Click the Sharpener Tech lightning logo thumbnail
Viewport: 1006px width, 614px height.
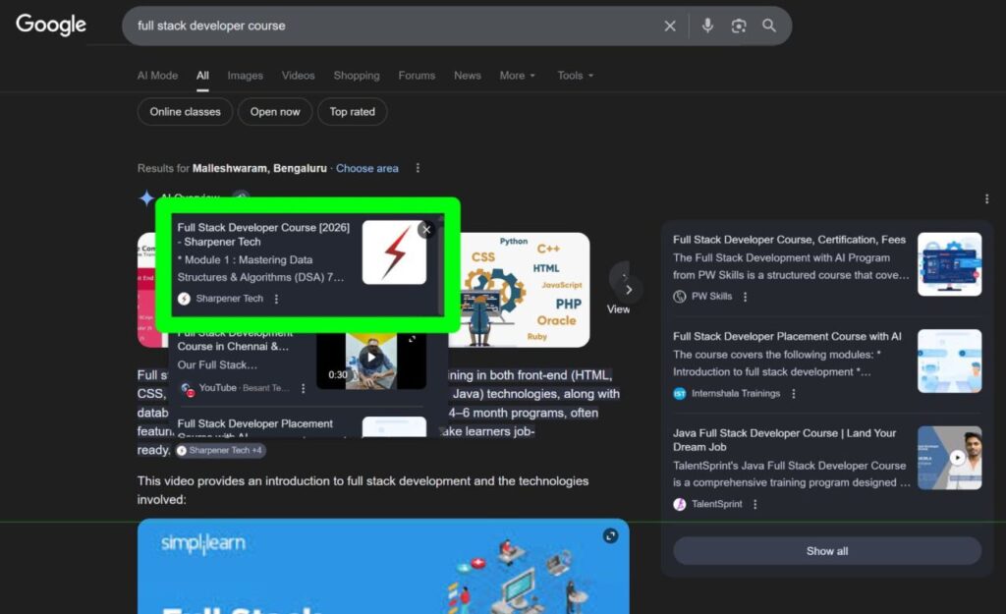coord(394,252)
